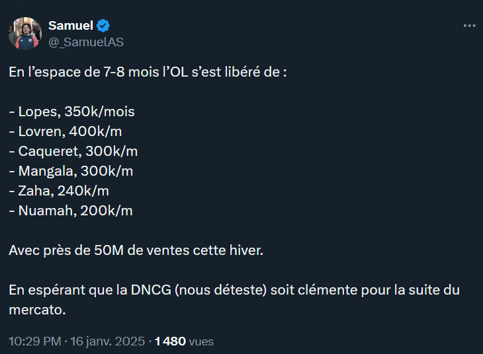Click the 10:29 PM timestamp
483x354 pixels.
pyautogui.click(x=35, y=341)
